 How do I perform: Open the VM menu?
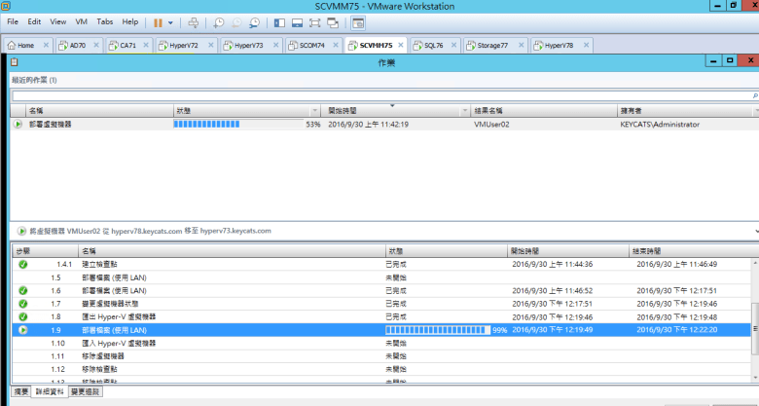(82, 21)
